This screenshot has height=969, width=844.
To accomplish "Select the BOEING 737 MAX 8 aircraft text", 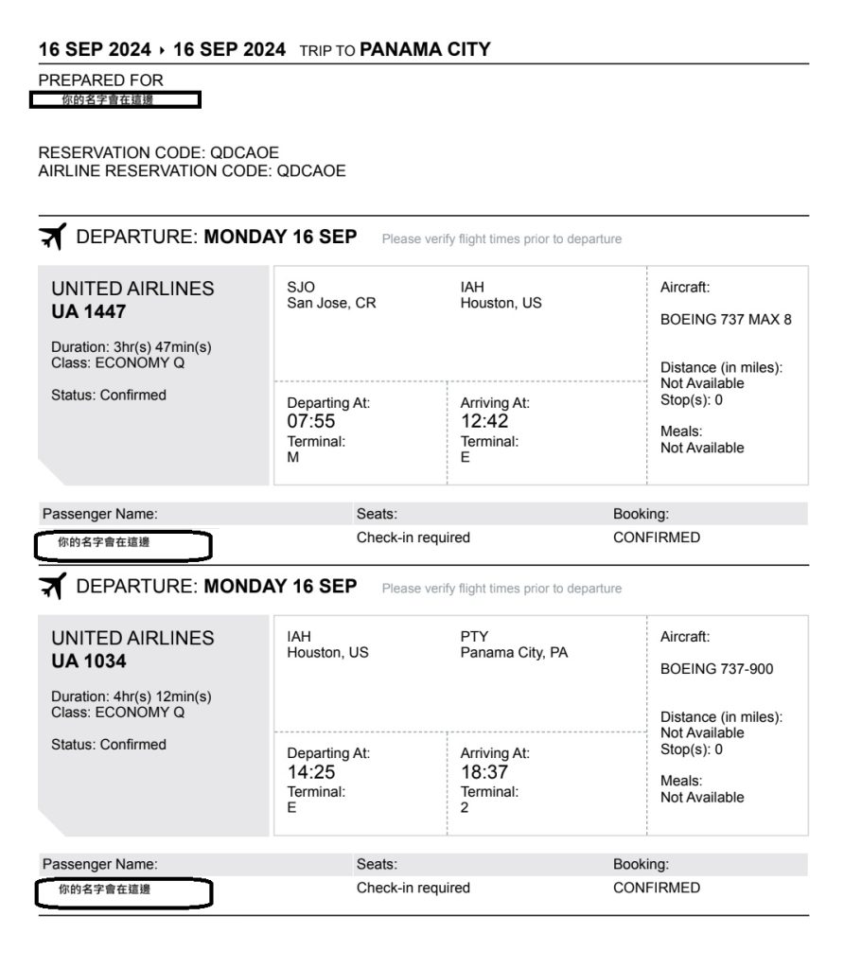I will (x=726, y=320).
